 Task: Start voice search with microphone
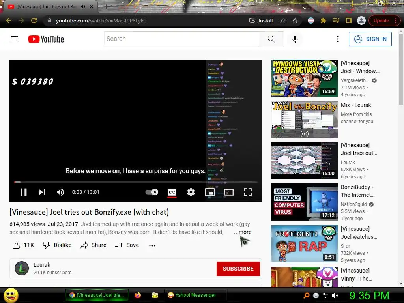click(295, 39)
